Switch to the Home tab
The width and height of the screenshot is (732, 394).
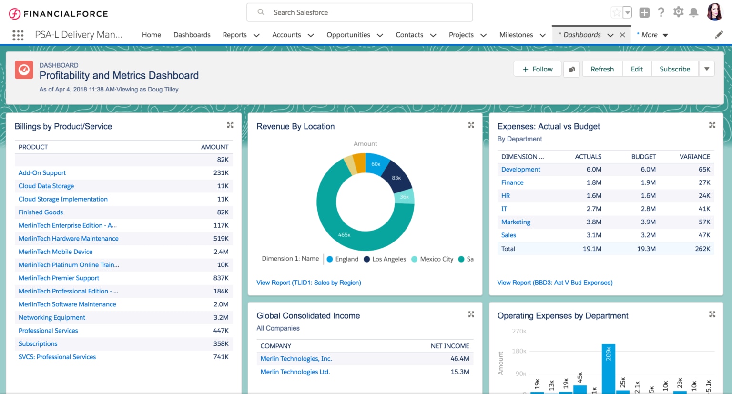tap(151, 35)
